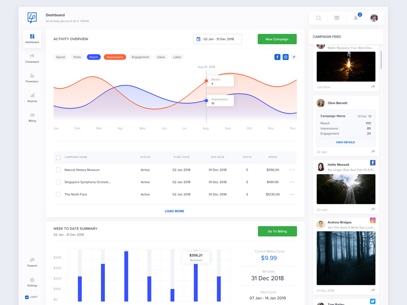Open the date range picker 02 Jan - 31 Dec 2018

point(217,39)
